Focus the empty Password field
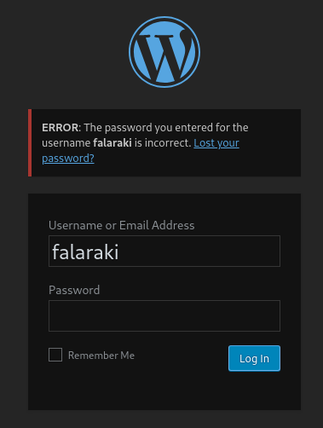Viewport: 323px width, 428px height. pos(164,315)
